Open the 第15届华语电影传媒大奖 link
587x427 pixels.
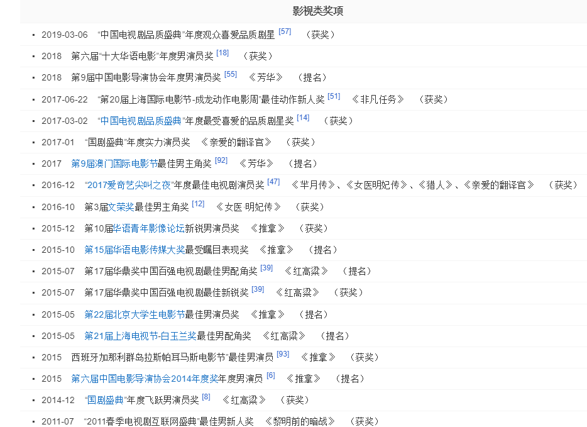(x=134, y=250)
